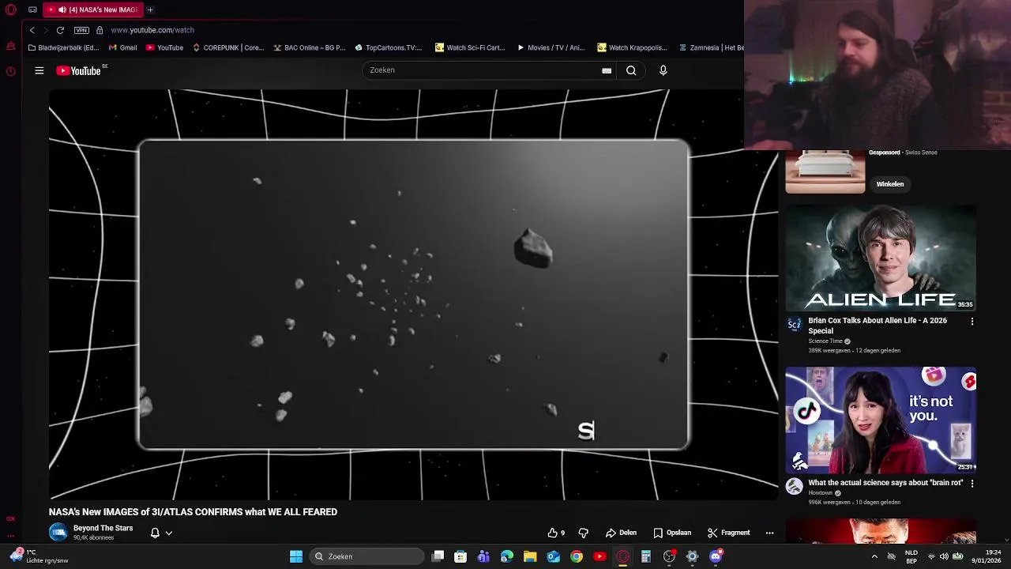This screenshot has width=1011, height=569.
Task: Open the on-screen keyboard icon in search
Action: coord(607,70)
